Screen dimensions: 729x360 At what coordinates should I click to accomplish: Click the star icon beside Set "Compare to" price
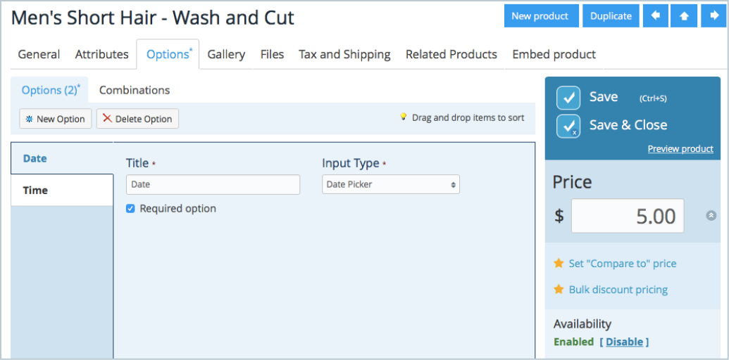(559, 264)
